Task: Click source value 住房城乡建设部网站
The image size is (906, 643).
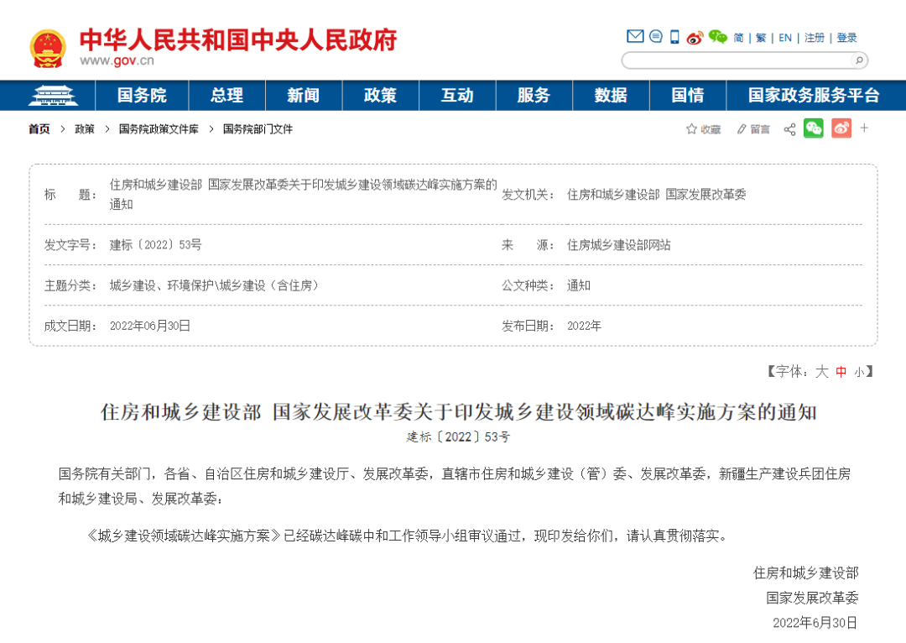Action: pyautogui.click(x=619, y=244)
